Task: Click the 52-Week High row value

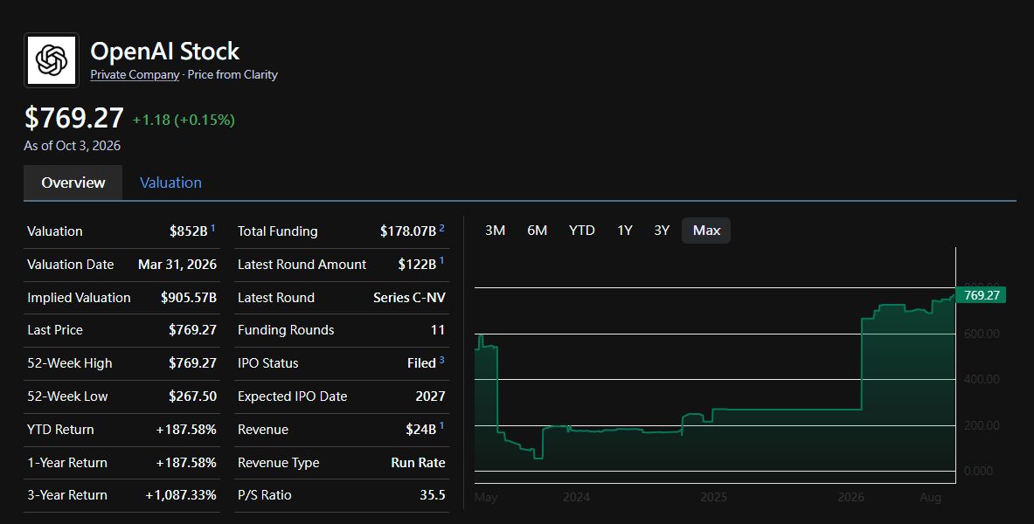Action: 192,363
